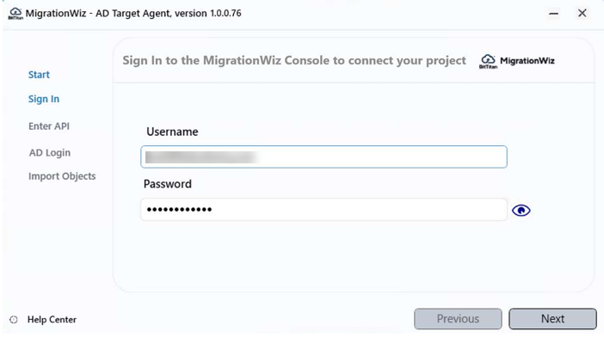Click the Previous button
Image resolution: width=604 pixels, height=337 pixels.
(x=458, y=319)
